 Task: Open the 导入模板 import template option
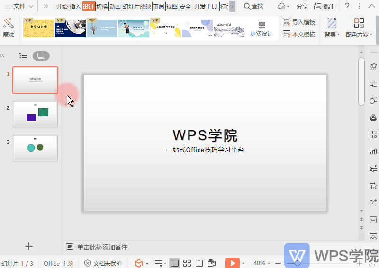[x=299, y=22]
